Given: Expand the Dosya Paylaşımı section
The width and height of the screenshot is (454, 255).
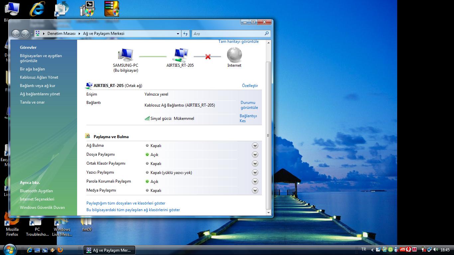Looking at the screenshot, I should pyautogui.click(x=255, y=155).
